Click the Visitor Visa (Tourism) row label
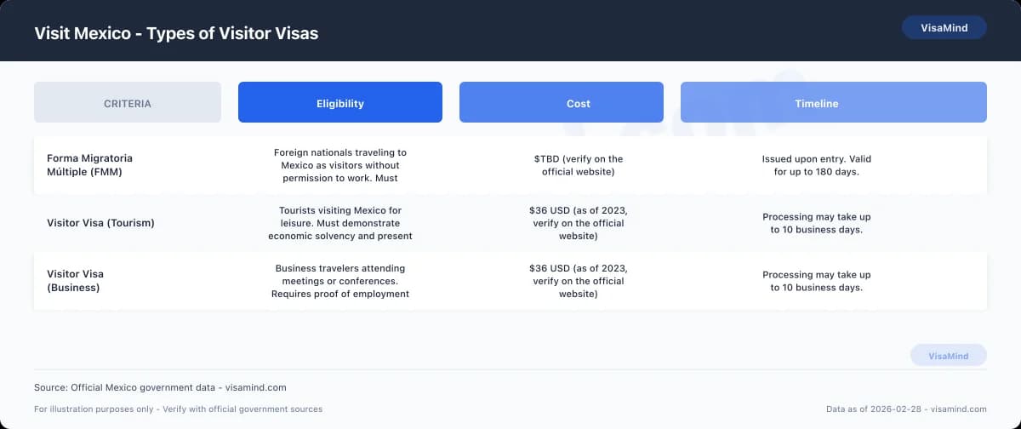Screen dimensions: 1021x429 (x=100, y=223)
